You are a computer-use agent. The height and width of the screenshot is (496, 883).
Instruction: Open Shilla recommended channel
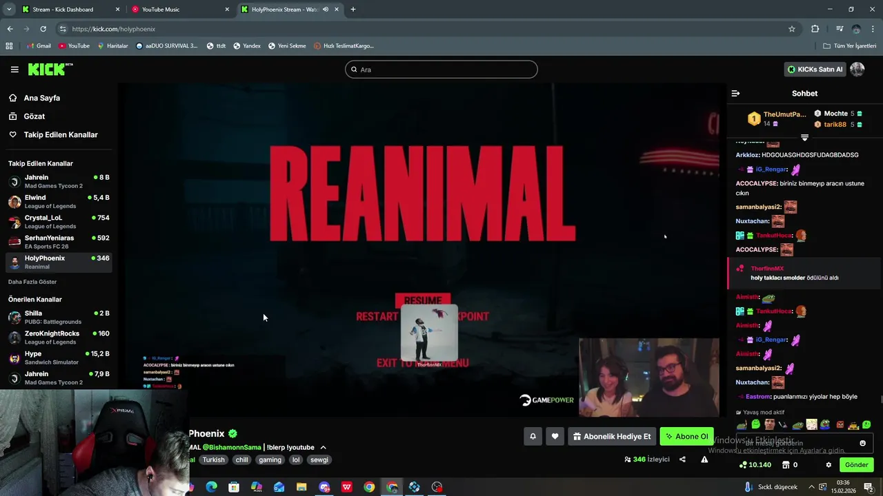[59, 317]
